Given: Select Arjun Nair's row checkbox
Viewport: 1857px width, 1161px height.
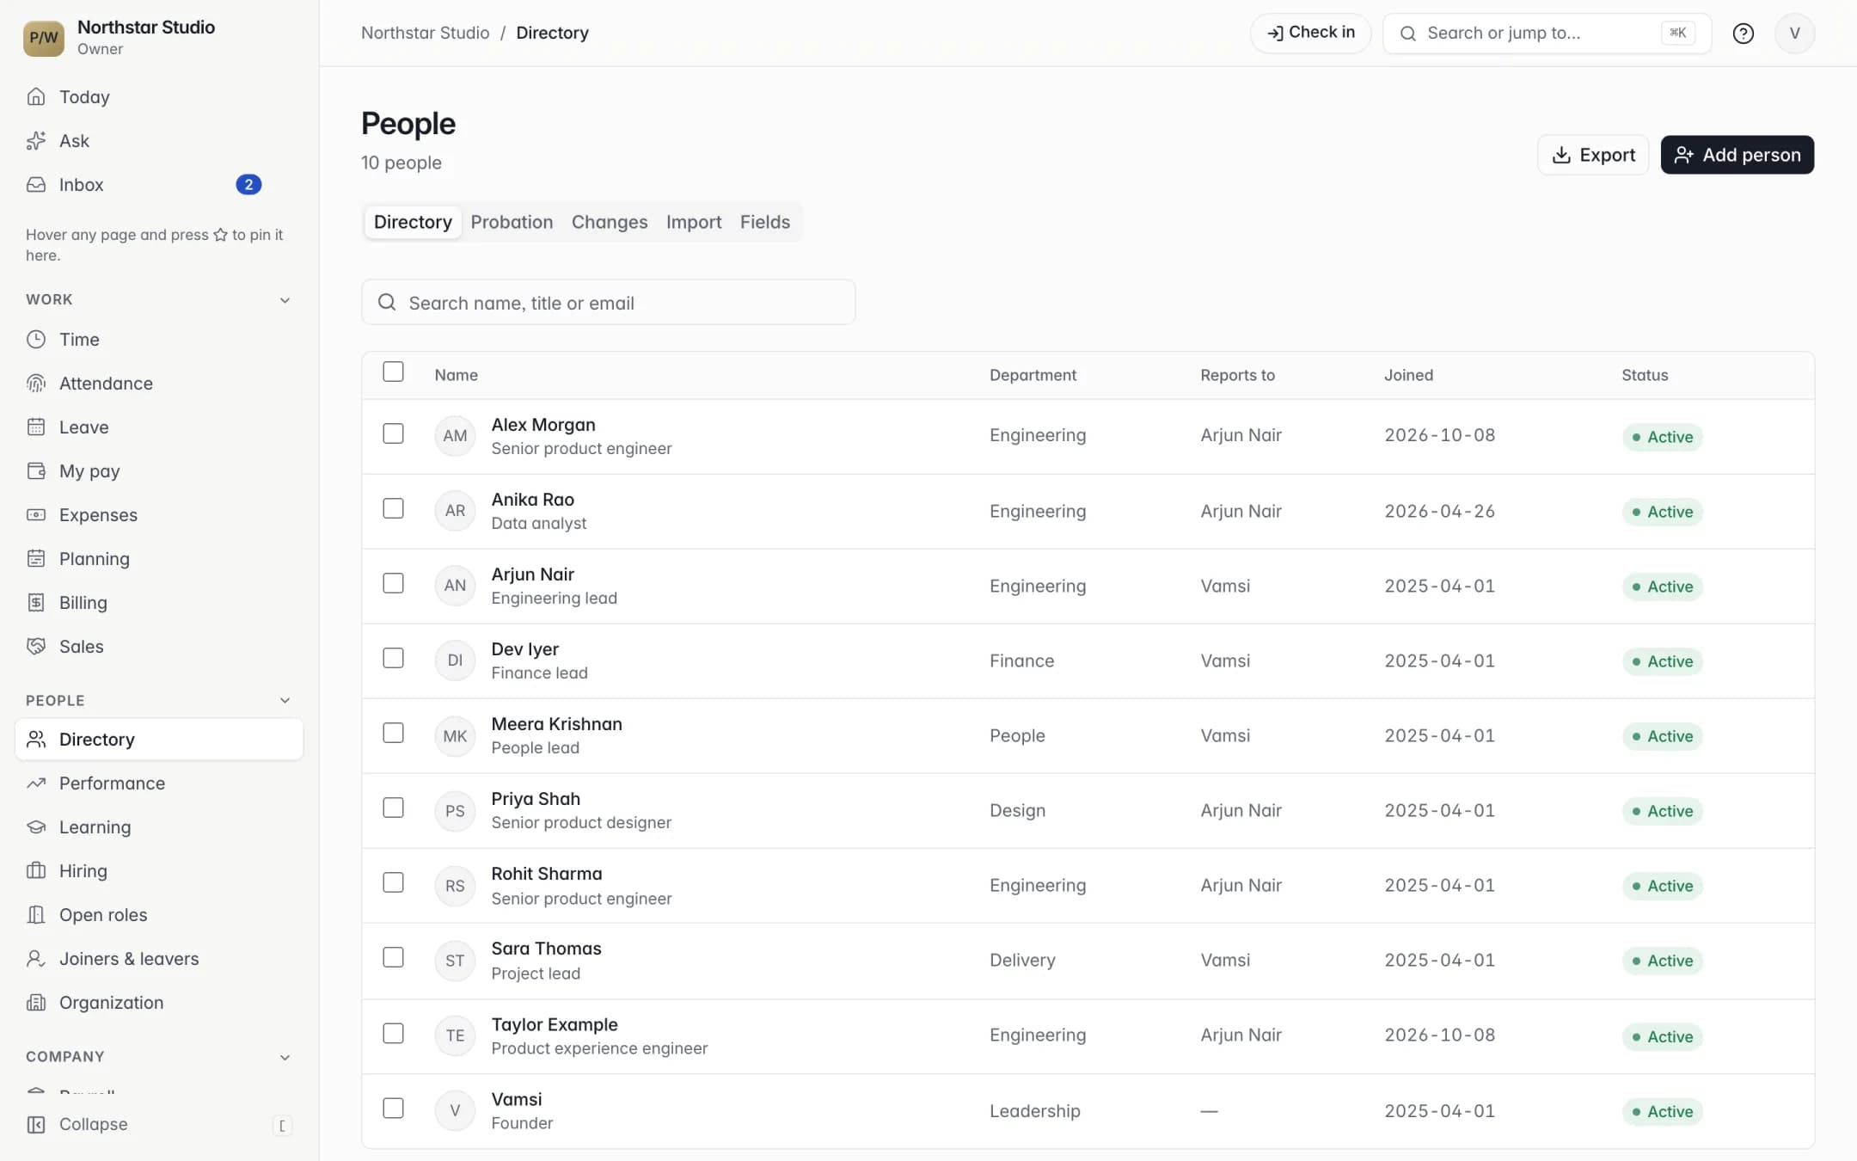Looking at the screenshot, I should point(393,583).
